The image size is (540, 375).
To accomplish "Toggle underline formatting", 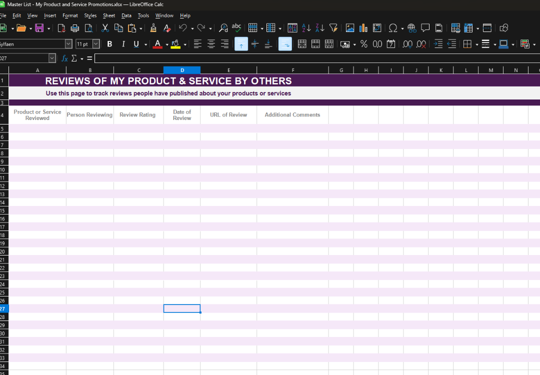I will 136,44.
